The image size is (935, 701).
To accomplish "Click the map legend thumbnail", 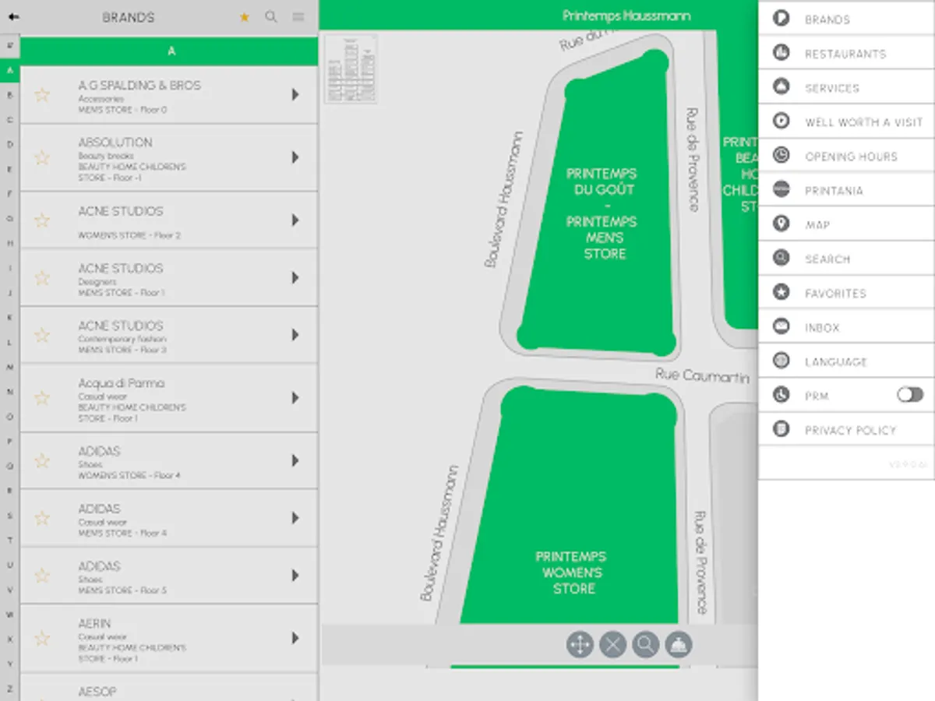I will pos(351,69).
